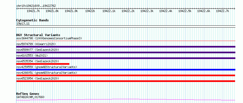Click the 19422.4k ruler tick label

click(166, 11)
